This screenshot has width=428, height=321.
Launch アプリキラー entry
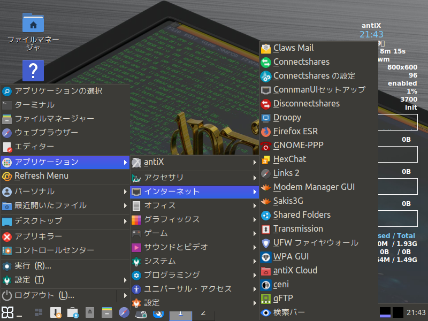tap(65, 236)
